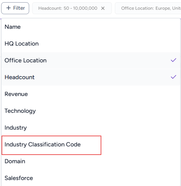
Task: Click the plus icon on Filter button
Action: point(9,8)
